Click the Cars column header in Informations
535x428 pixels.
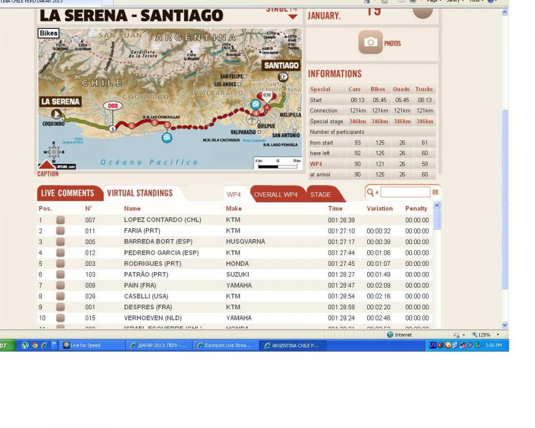(x=354, y=89)
